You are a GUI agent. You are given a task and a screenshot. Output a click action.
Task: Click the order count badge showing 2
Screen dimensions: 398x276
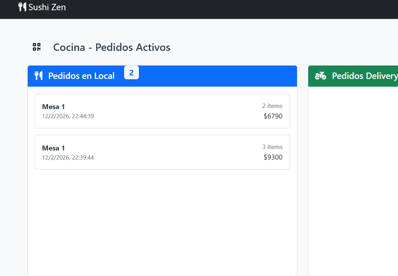pyautogui.click(x=131, y=72)
